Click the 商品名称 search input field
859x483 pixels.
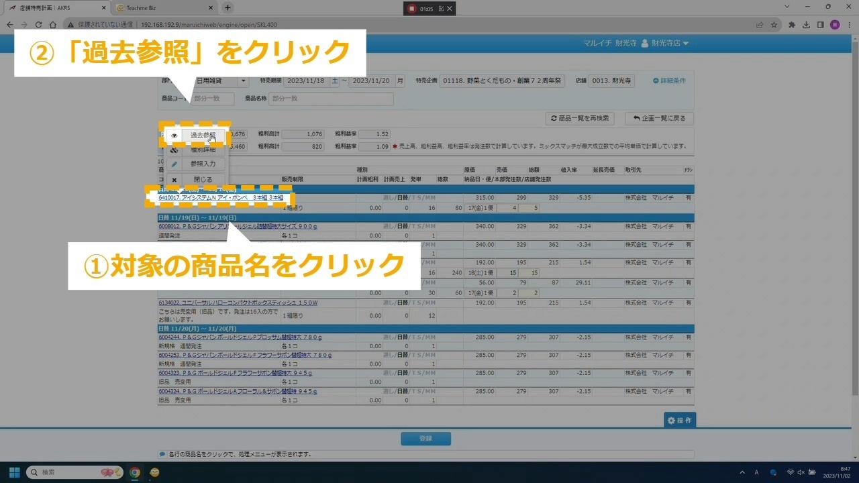330,99
